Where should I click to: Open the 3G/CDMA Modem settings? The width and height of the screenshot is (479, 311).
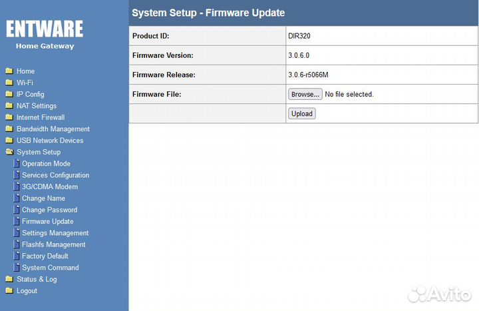click(x=50, y=187)
